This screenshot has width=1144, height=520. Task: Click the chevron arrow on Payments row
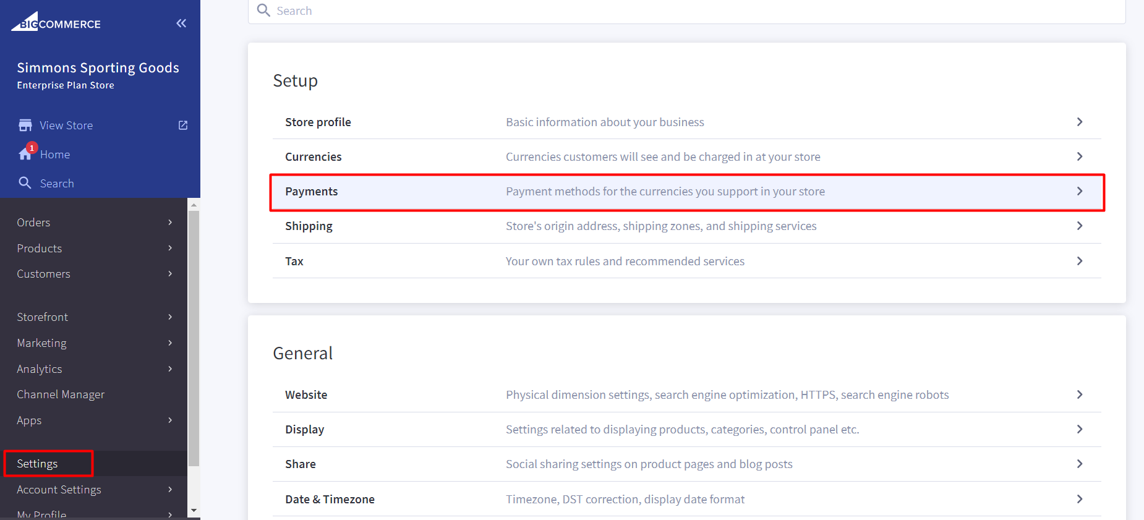[1079, 192]
